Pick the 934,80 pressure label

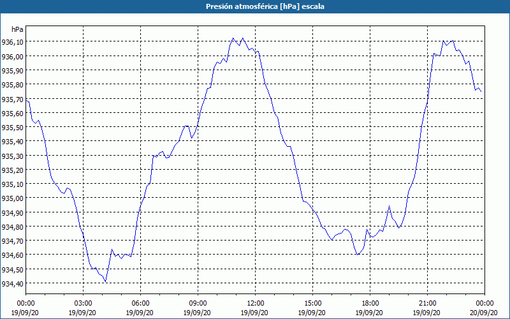pyautogui.click(x=12, y=227)
